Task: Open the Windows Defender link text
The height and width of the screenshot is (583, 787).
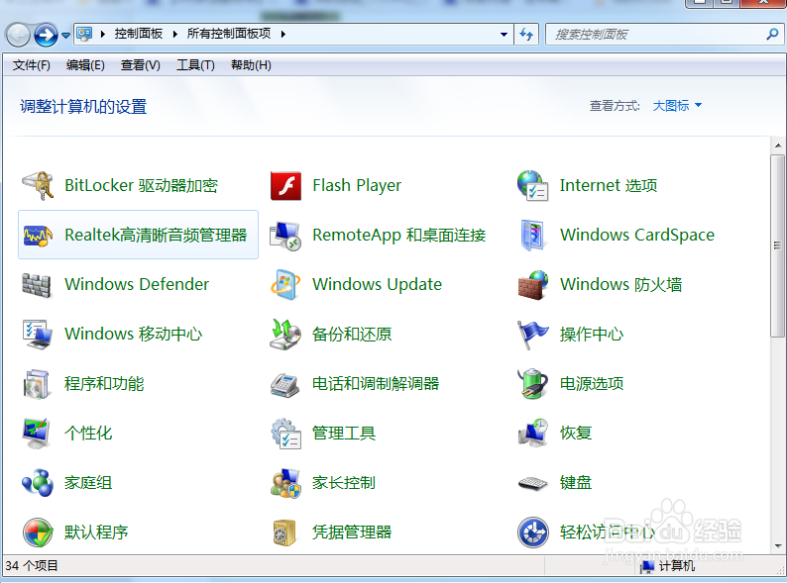Action: click(x=137, y=285)
